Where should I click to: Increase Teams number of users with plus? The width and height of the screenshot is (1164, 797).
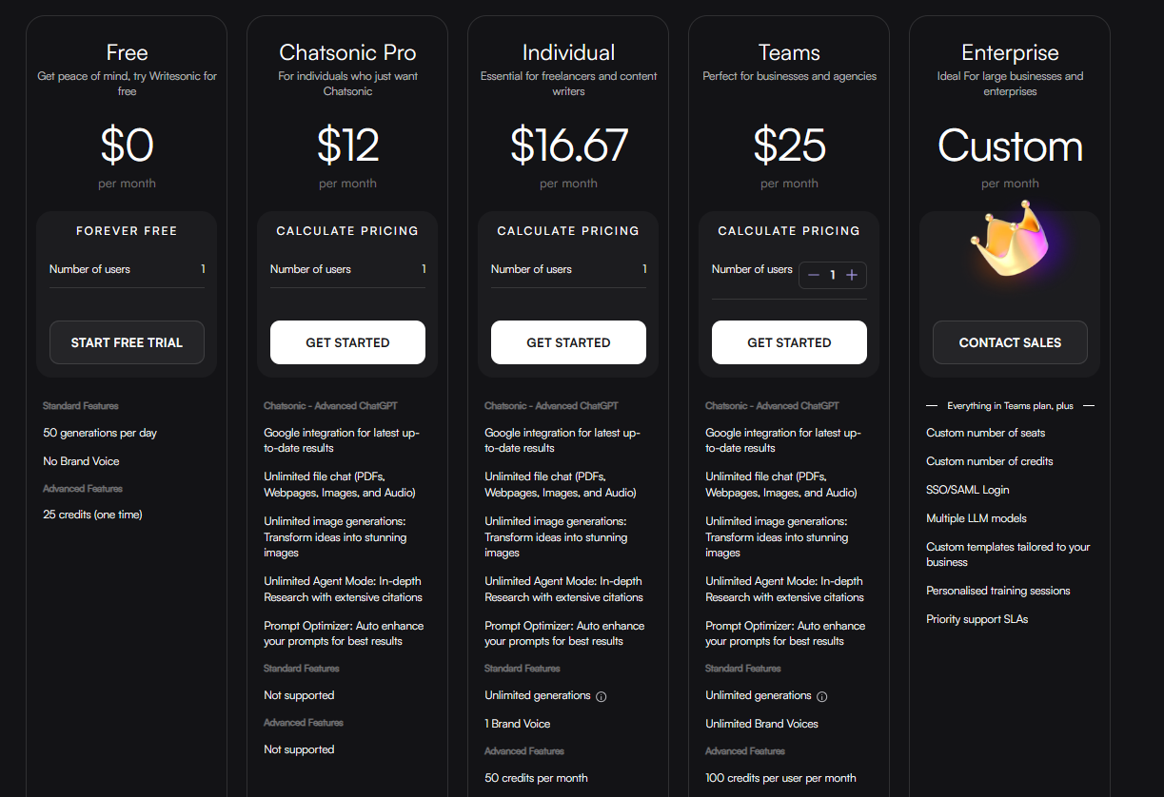[x=852, y=275]
